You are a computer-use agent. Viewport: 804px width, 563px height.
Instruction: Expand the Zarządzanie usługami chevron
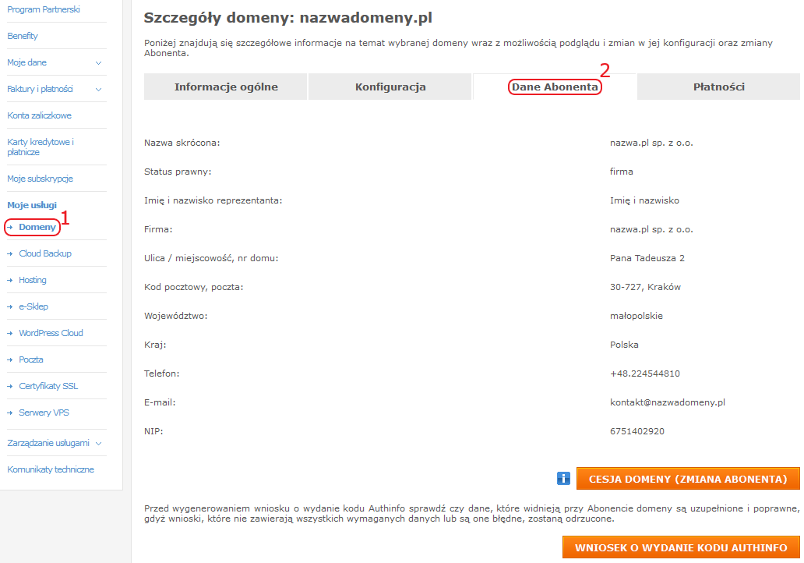pos(98,444)
